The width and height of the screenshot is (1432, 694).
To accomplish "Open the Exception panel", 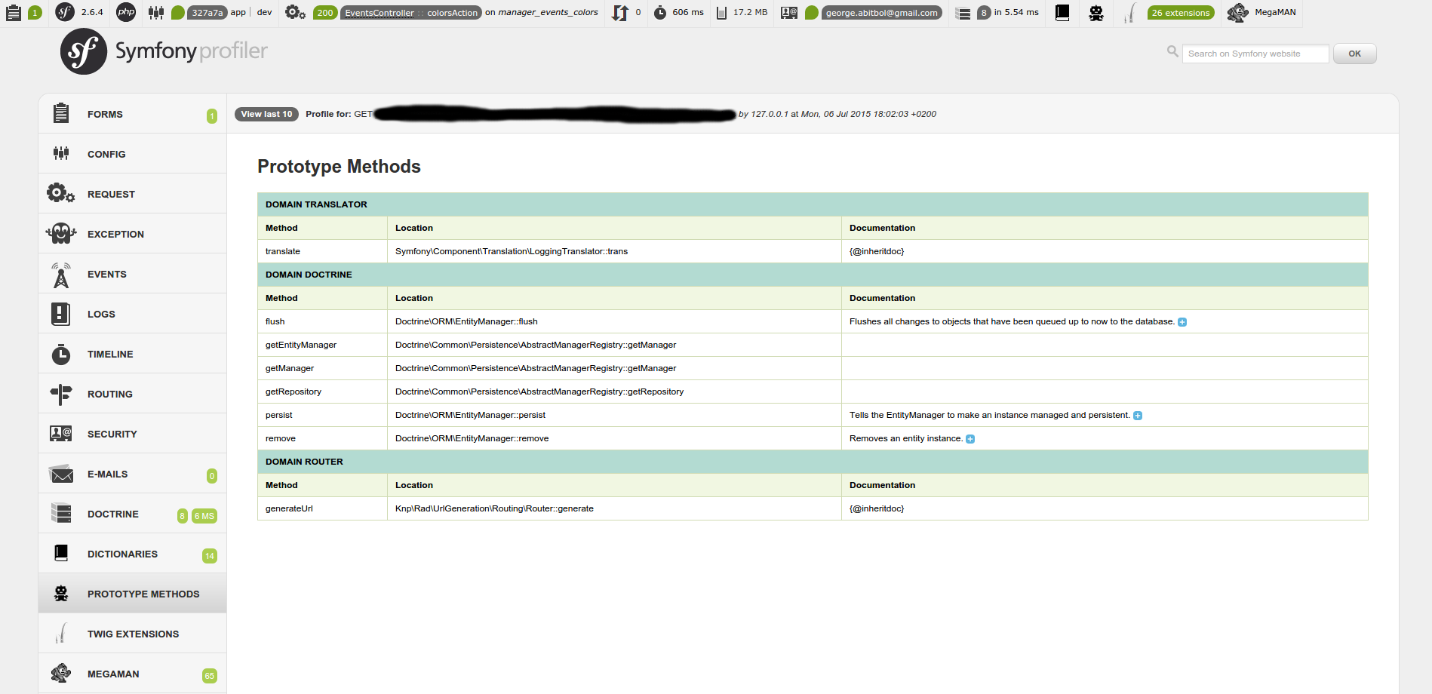I will pos(133,234).
